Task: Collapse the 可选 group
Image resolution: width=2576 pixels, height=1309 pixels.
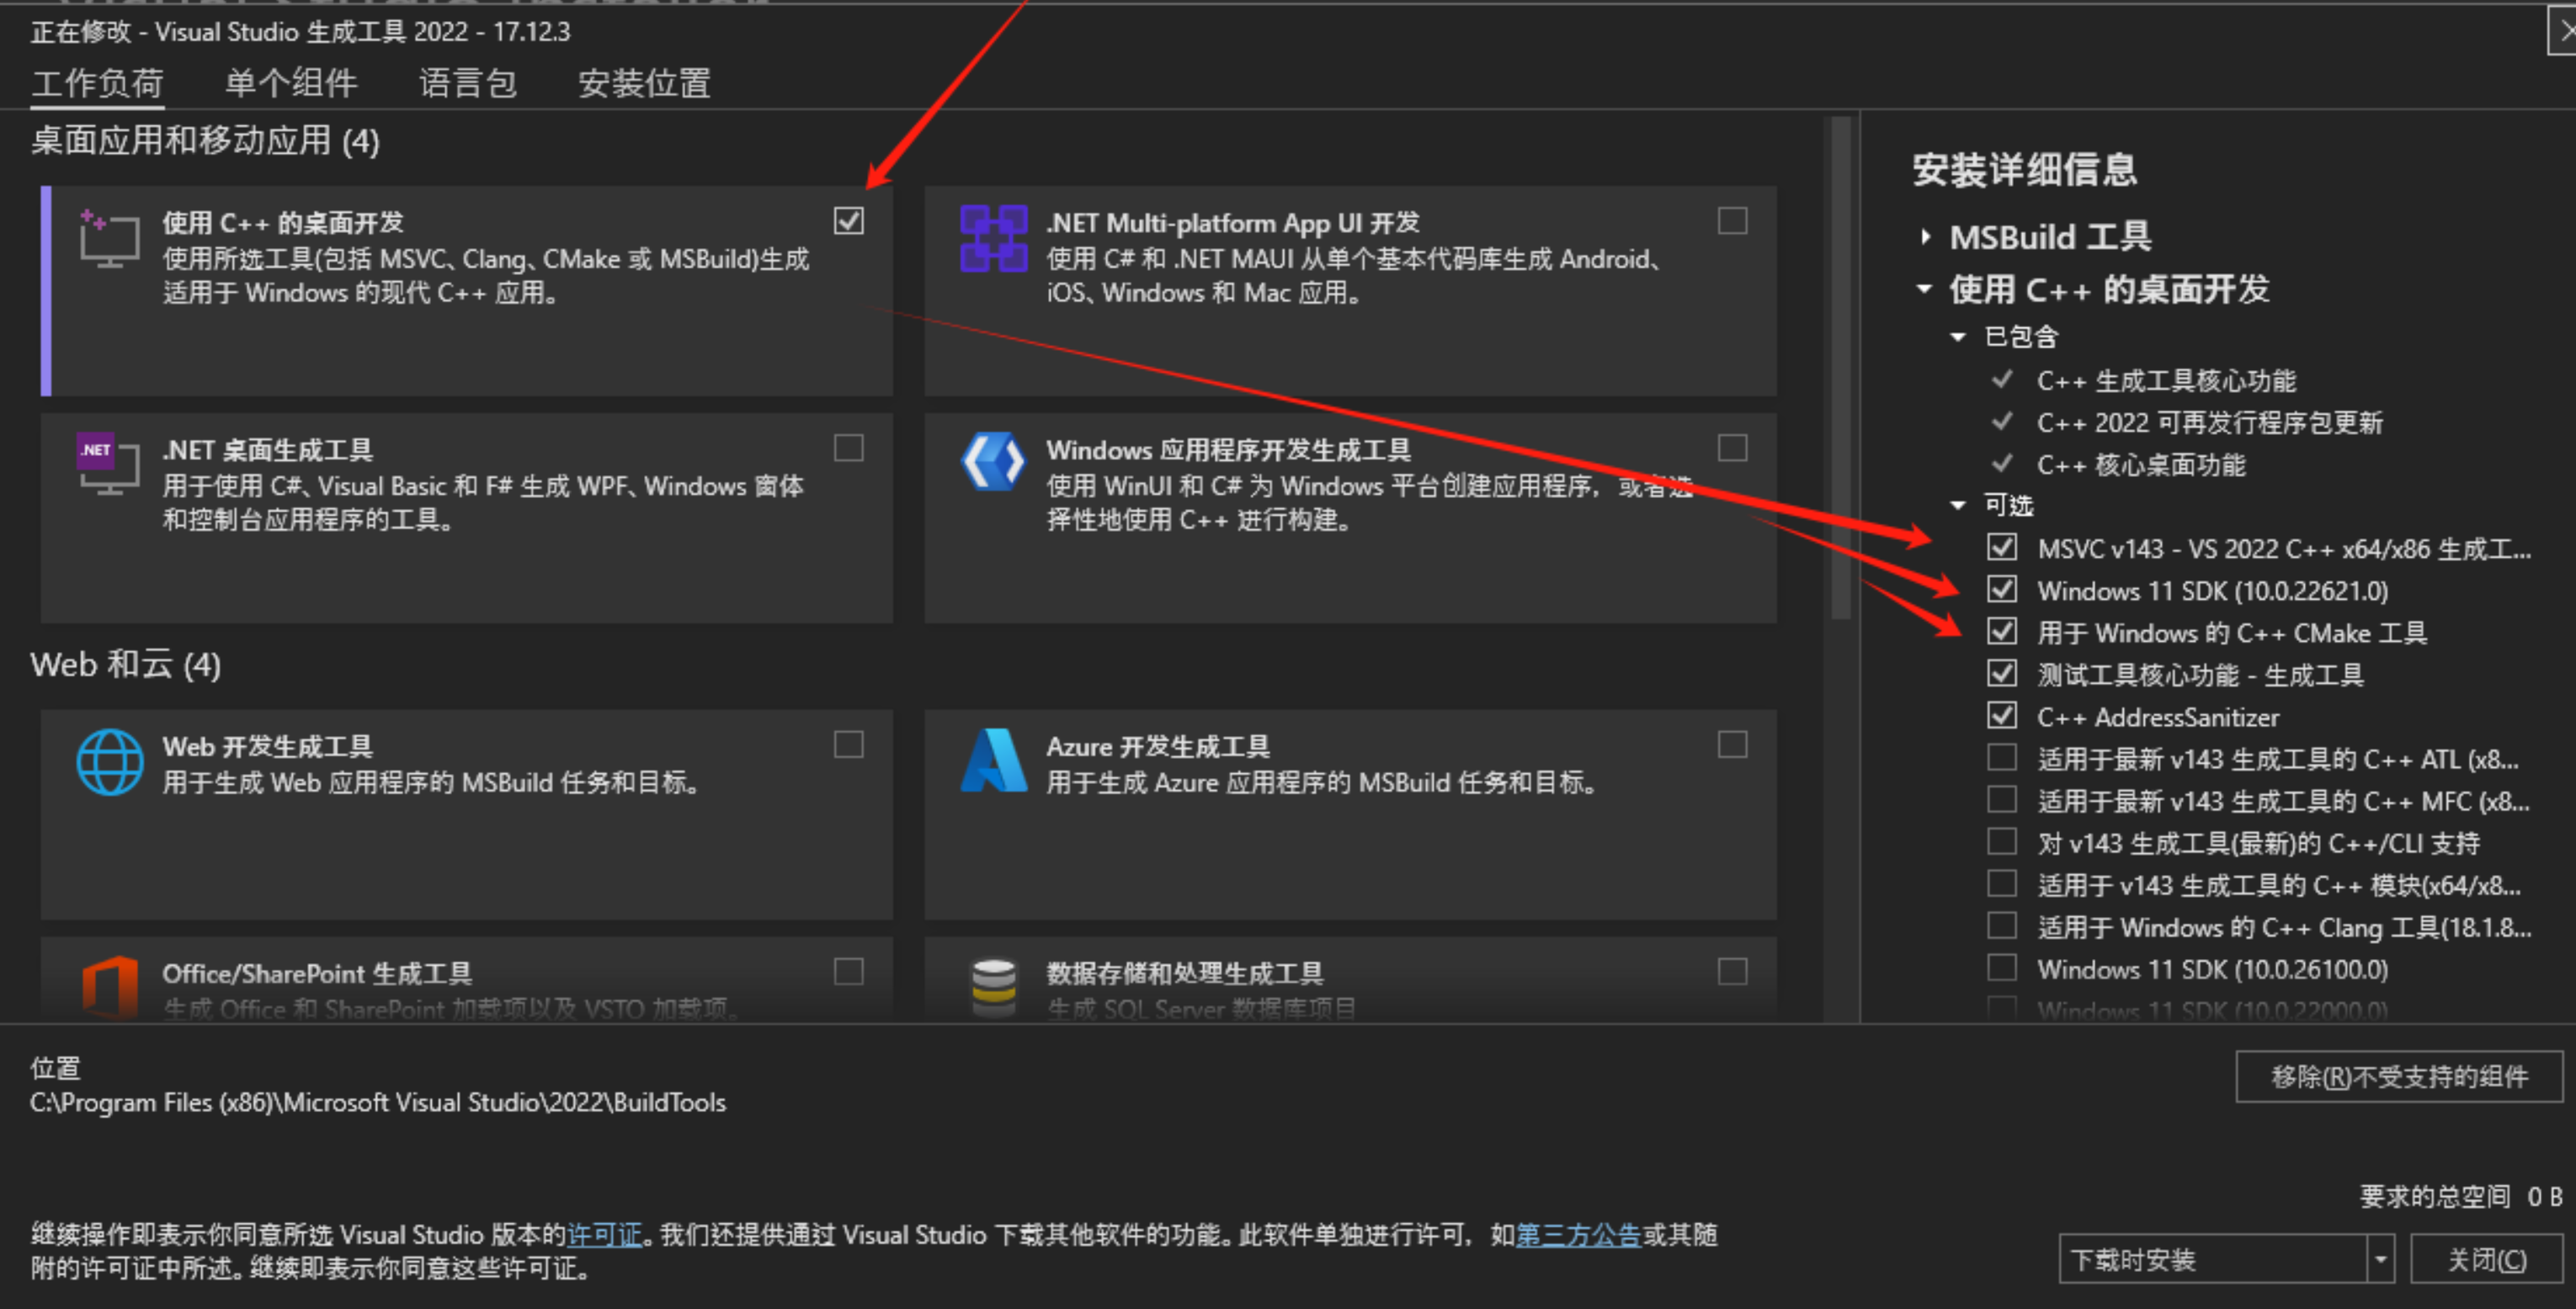Action: tap(1958, 505)
